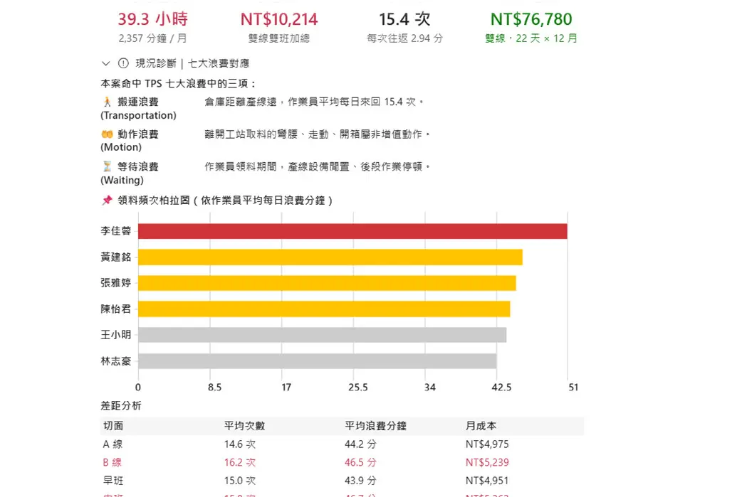The width and height of the screenshot is (737, 497).
Task: Click the 2,357 分鐘 / 月 caption
Action: [153, 38]
